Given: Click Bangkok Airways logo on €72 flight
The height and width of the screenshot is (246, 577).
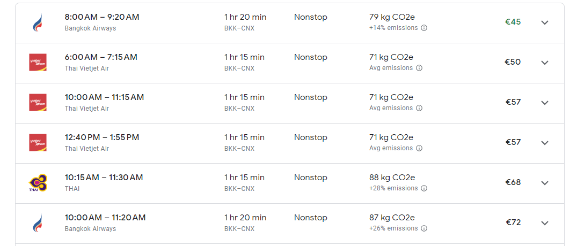Looking at the screenshot, I should pos(38,223).
